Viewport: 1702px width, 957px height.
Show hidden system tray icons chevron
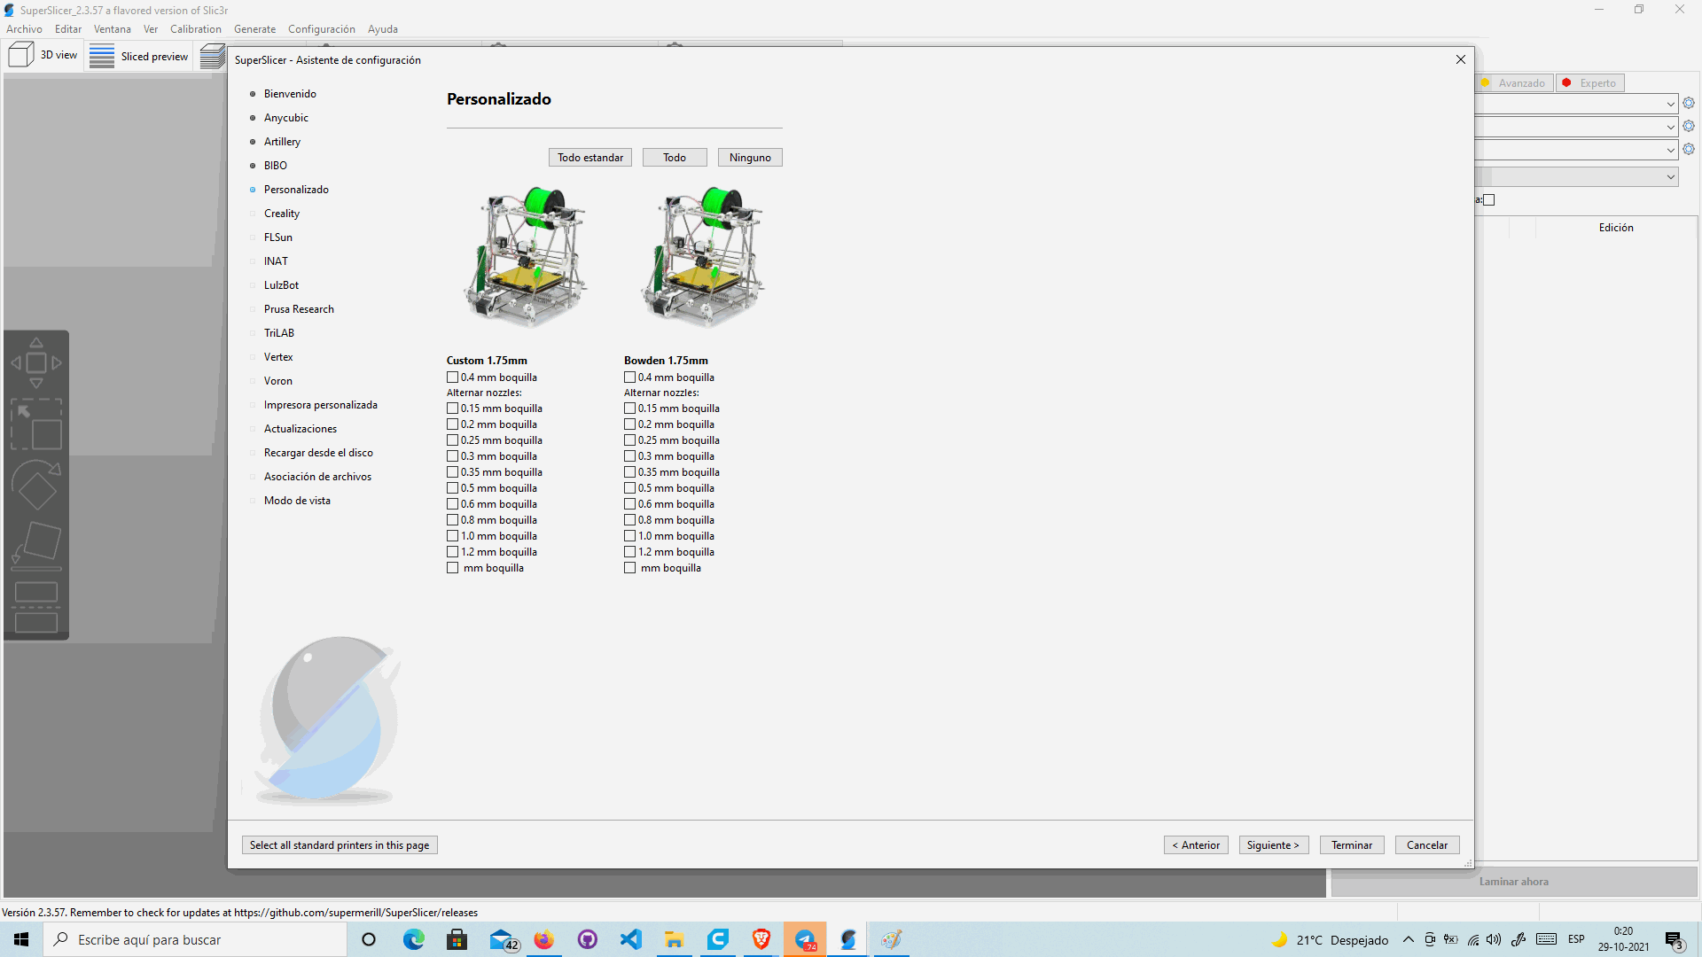tap(1409, 940)
